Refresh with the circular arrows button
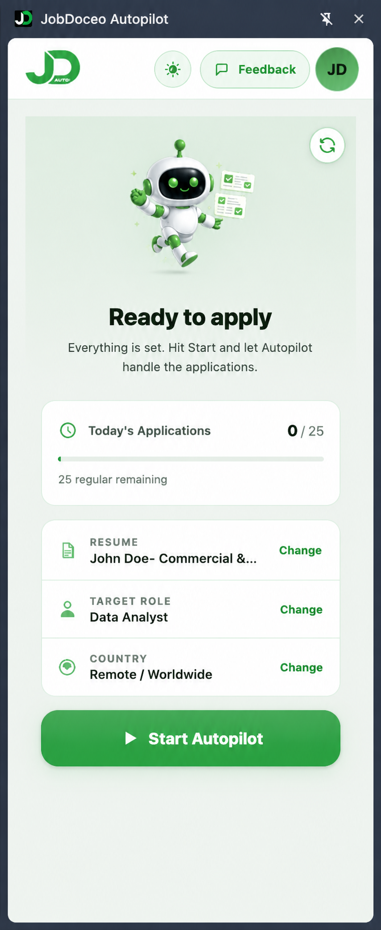381x930 pixels. pos(327,145)
